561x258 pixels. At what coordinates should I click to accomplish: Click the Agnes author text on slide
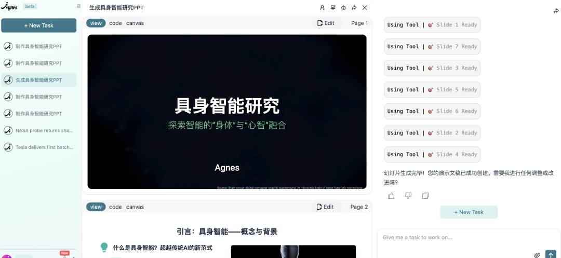[x=227, y=168]
